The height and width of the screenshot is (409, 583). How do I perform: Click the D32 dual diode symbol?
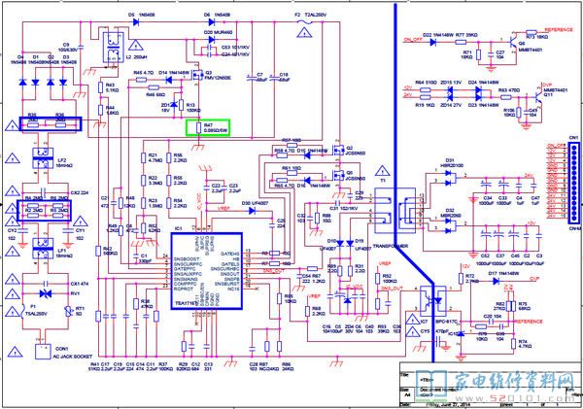[x=450, y=225]
